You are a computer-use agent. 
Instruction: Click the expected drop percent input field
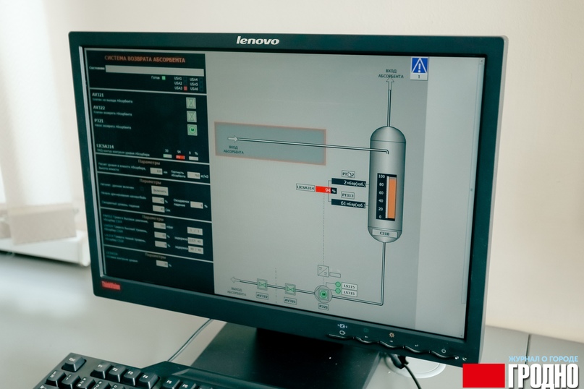point(197,205)
